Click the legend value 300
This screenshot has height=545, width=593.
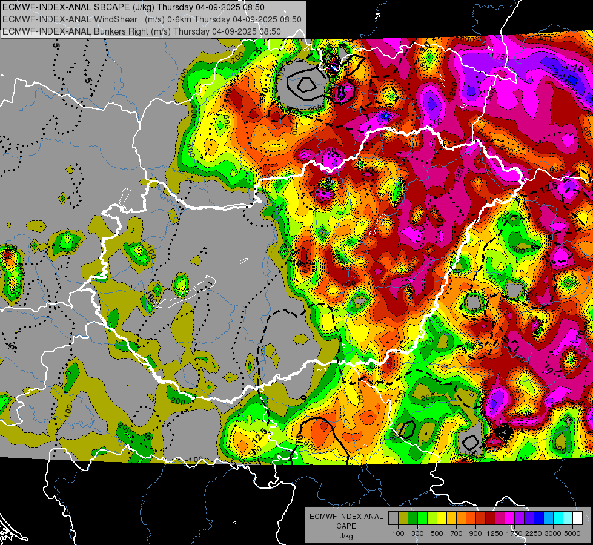(417, 533)
